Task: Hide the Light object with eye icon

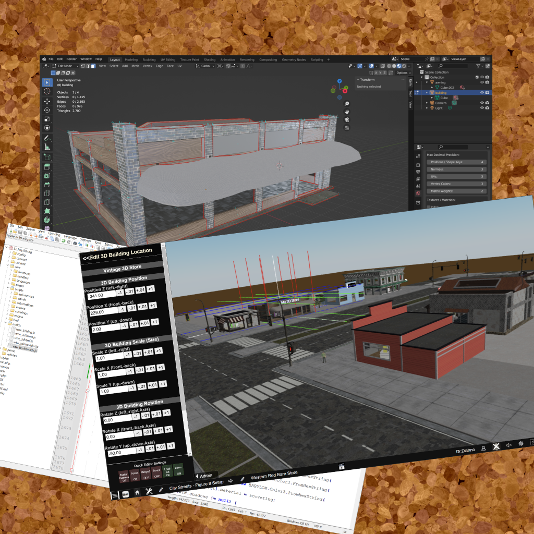Action: (482, 108)
